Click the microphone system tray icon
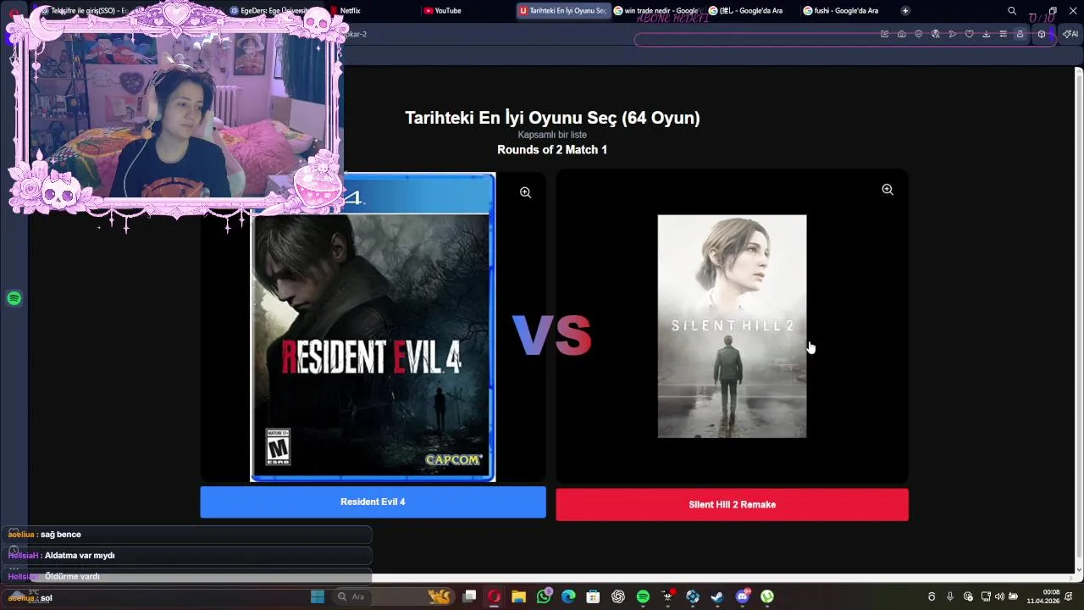Viewport: 1084px width, 610px height. pos(950,596)
